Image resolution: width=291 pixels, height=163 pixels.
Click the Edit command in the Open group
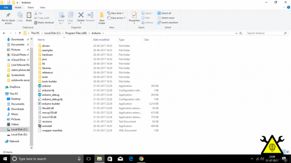coord(145,18)
